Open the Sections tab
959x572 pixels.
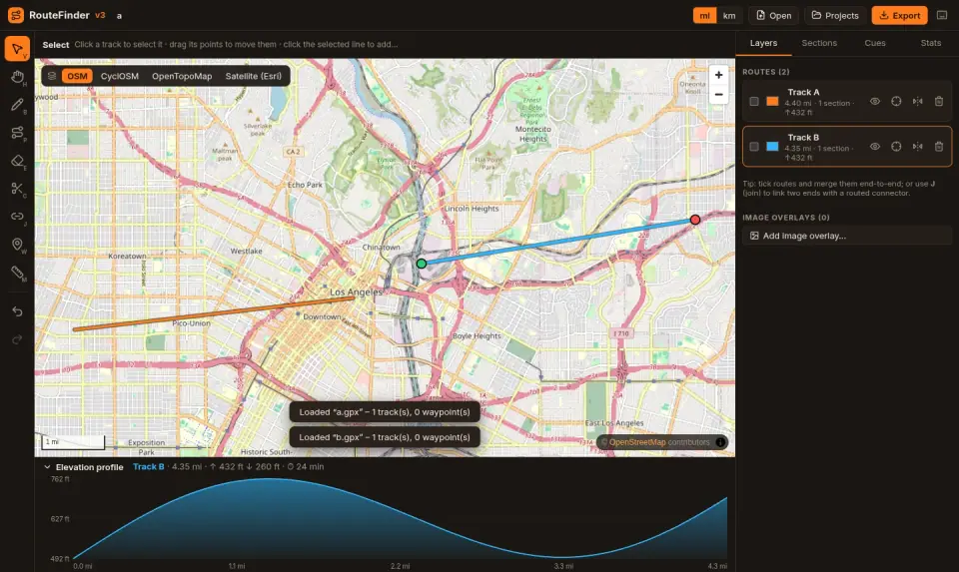(819, 43)
